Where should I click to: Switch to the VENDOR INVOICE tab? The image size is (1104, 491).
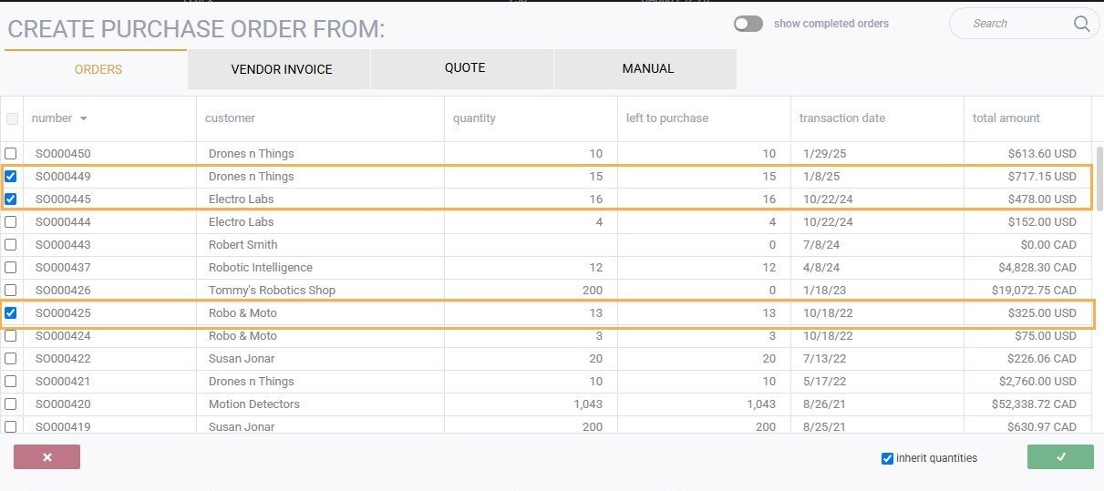281,69
